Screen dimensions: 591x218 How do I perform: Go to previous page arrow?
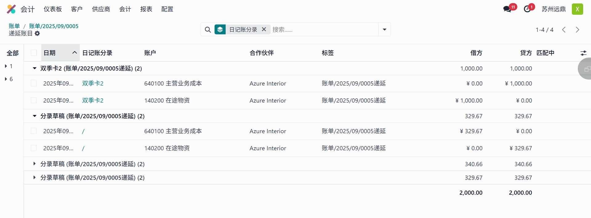click(x=564, y=30)
